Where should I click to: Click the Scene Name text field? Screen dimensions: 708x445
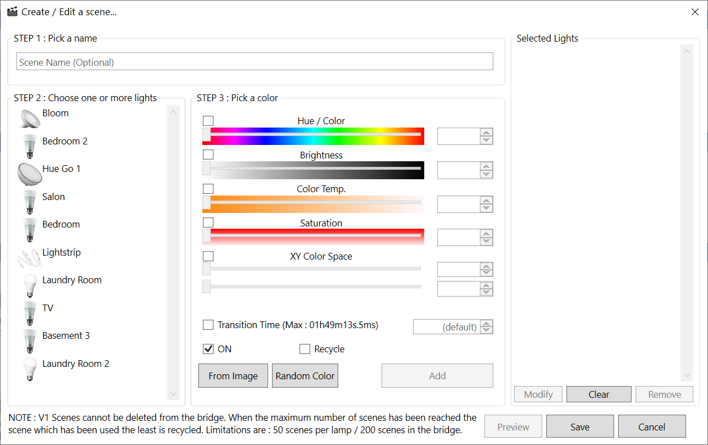[255, 62]
